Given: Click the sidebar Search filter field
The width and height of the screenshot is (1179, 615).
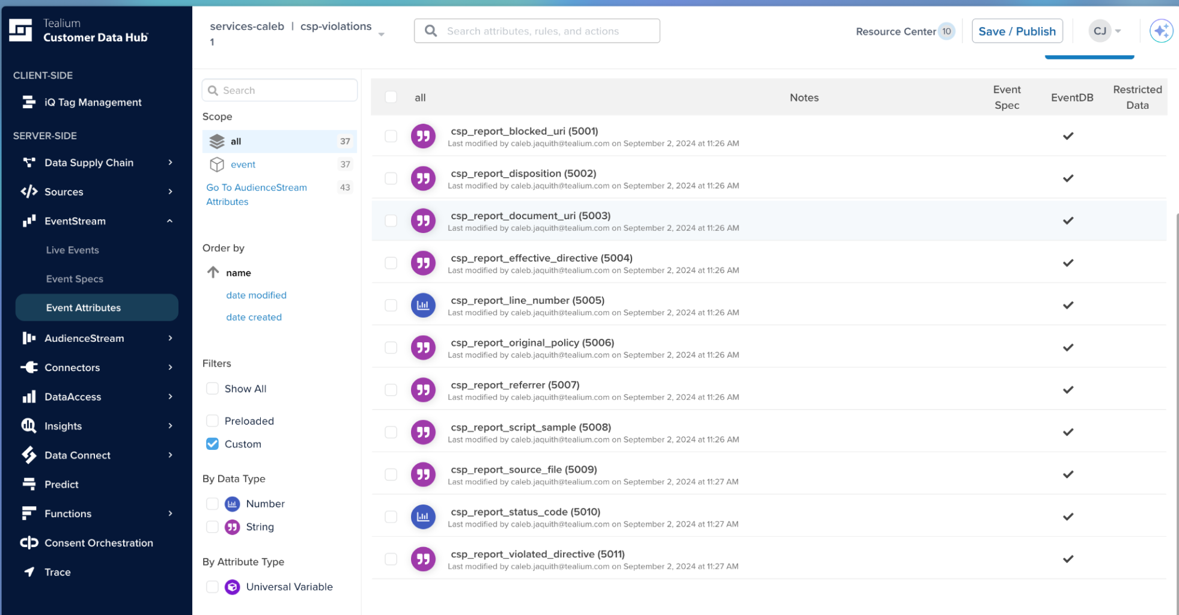Looking at the screenshot, I should click(x=279, y=90).
